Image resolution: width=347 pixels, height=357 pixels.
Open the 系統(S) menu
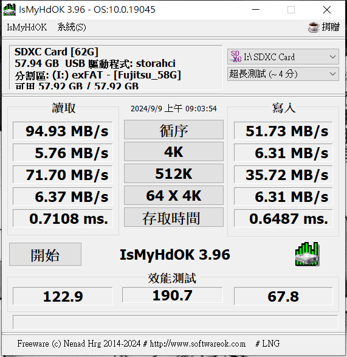(x=72, y=27)
